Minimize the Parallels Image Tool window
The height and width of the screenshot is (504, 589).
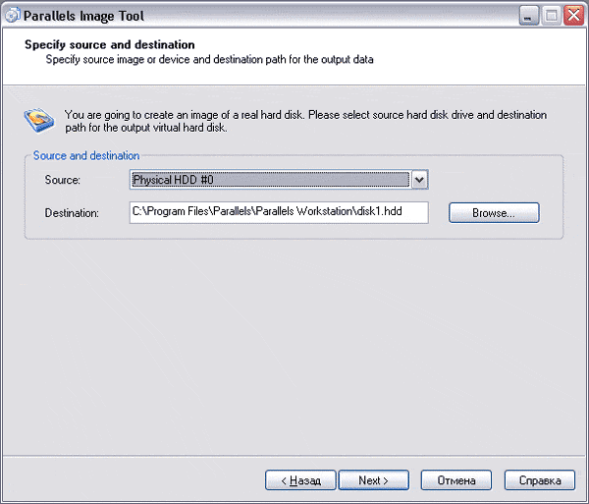[528, 16]
